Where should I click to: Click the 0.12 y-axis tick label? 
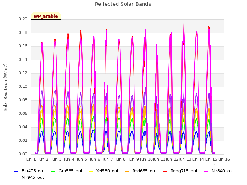pyautogui.click(x=23, y=73)
